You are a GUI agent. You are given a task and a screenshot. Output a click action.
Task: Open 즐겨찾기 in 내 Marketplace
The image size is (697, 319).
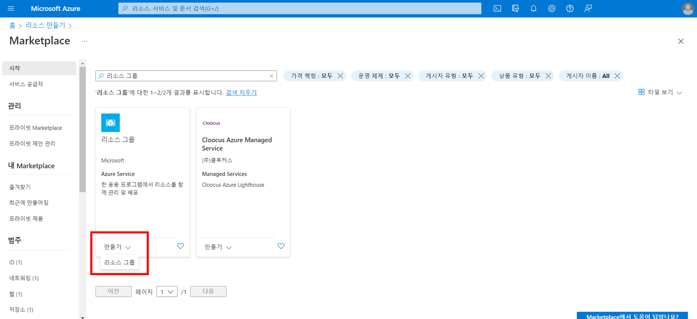[20, 187]
